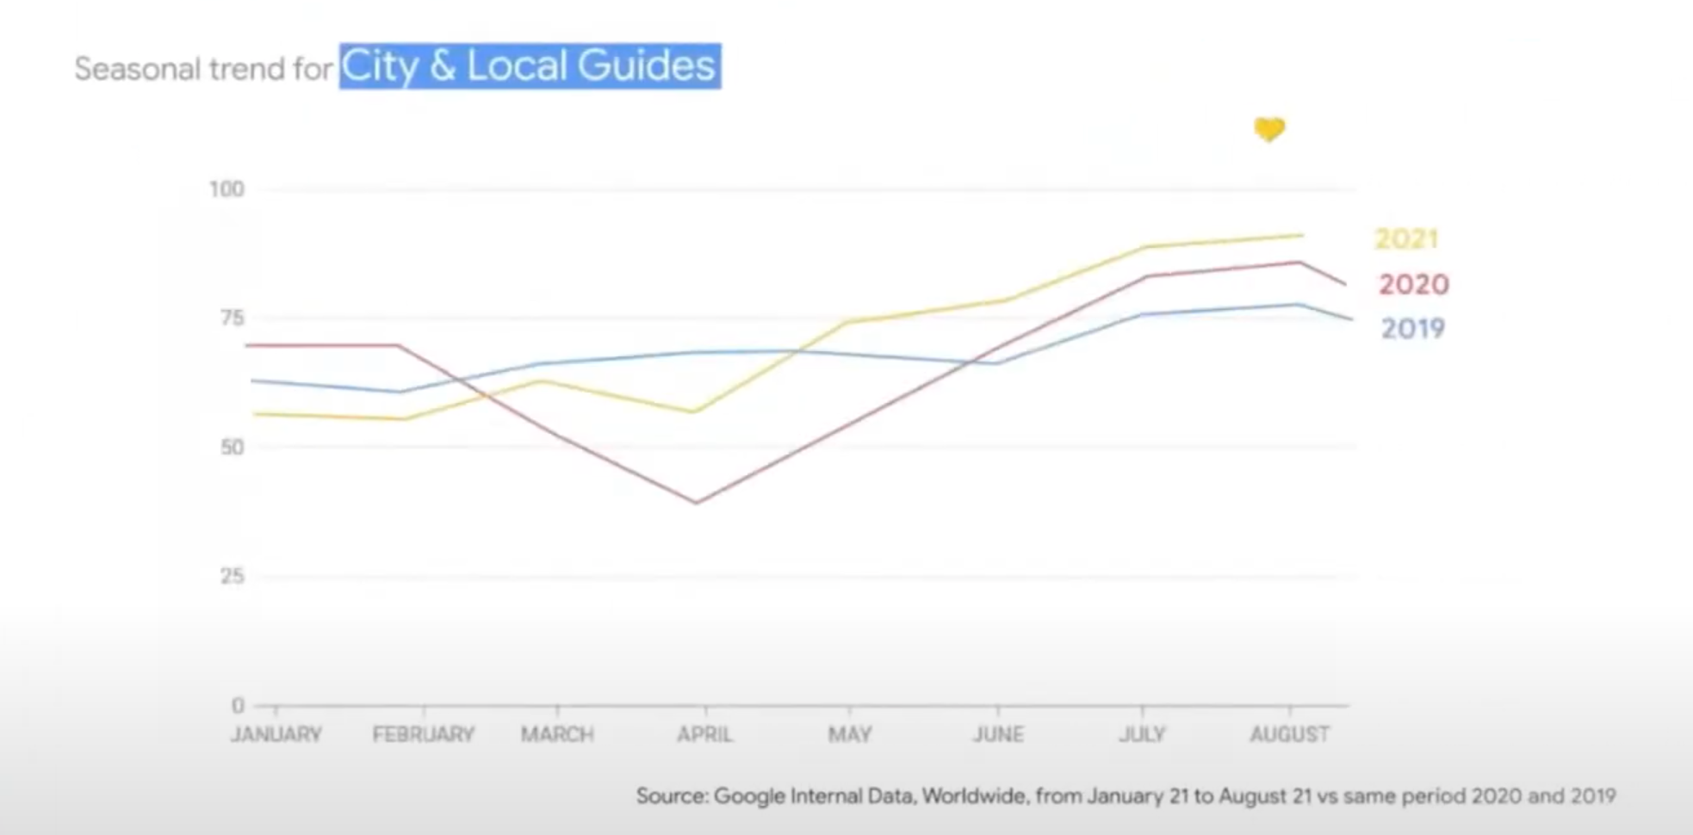The width and height of the screenshot is (1693, 835).
Task: Click the 50 y-axis value
Action: pos(233,447)
